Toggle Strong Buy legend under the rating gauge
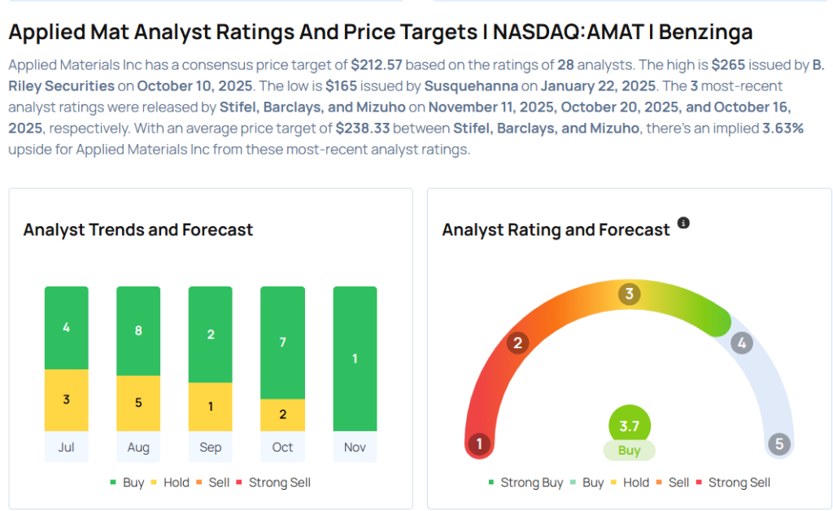Image resolution: width=833 pixels, height=511 pixels. (x=526, y=483)
